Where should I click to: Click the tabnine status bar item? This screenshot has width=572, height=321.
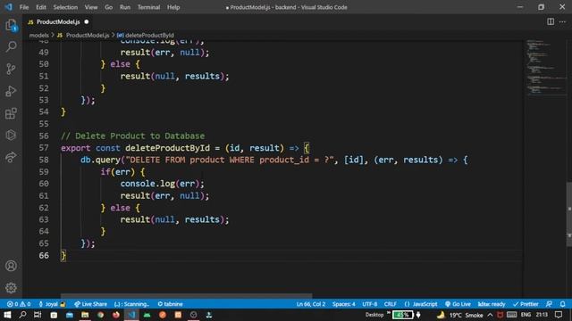[x=171, y=304]
